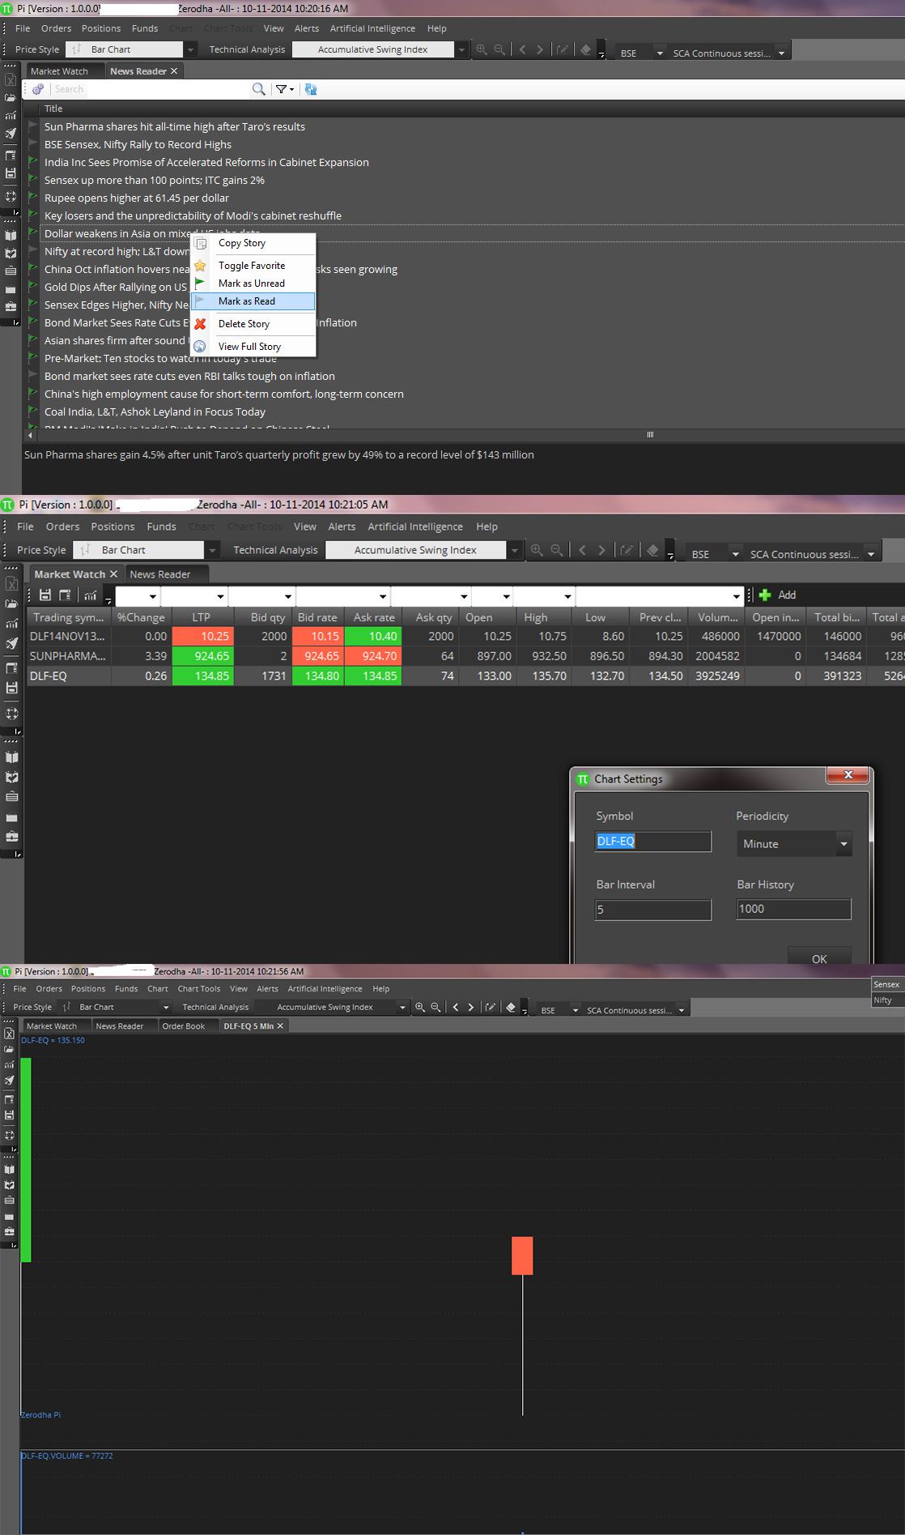Open Accumulative Swing Index dropdown in chart window
Image resolution: width=905 pixels, height=1535 pixels.
tap(402, 1007)
